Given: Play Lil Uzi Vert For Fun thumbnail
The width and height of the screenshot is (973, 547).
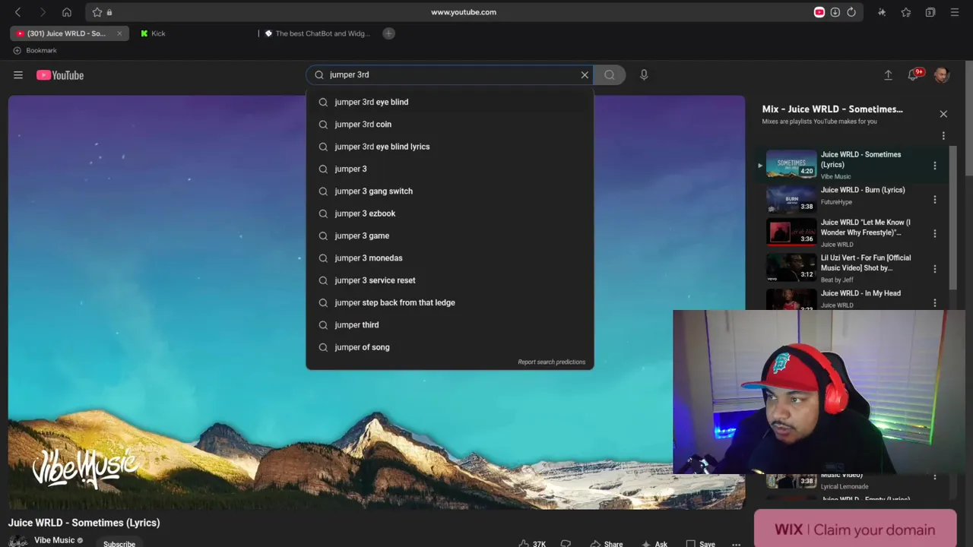Looking at the screenshot, I should [x=791, y=268].
